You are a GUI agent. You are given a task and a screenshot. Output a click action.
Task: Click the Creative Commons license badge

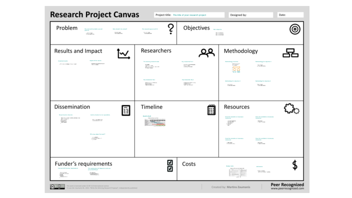click(57, 186)
